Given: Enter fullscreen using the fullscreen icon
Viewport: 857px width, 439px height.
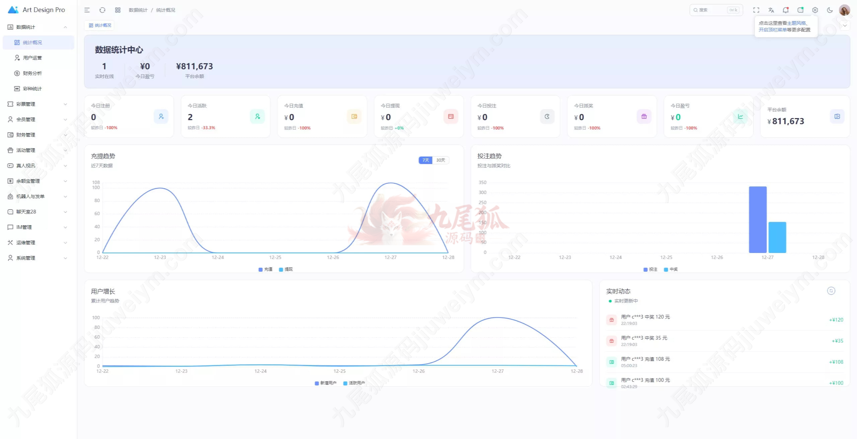Looking at the screenshot, I should click(x=756, y=10).
